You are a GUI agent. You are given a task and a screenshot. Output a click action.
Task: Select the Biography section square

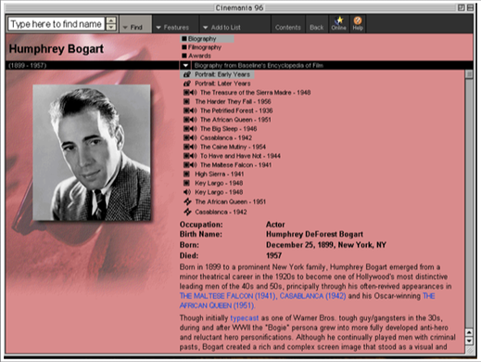184,39
